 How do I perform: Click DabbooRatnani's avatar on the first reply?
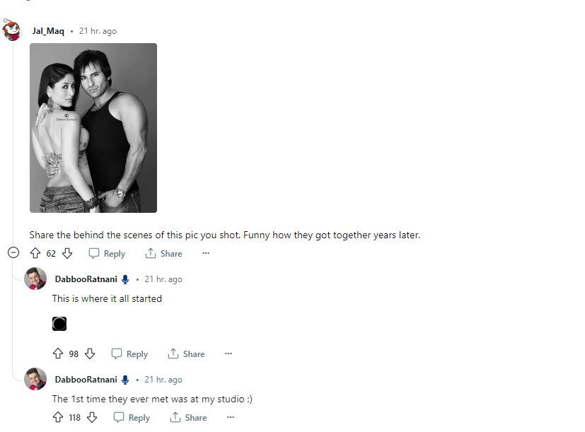point(35,279)
